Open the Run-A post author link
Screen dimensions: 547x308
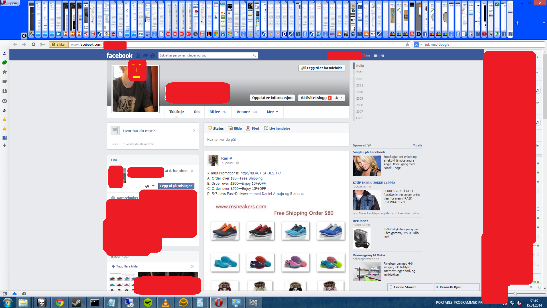tap(227, 158)
